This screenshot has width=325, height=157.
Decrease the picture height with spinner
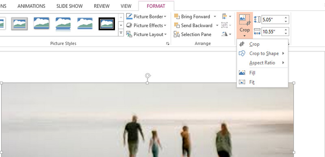coord(286,22)
